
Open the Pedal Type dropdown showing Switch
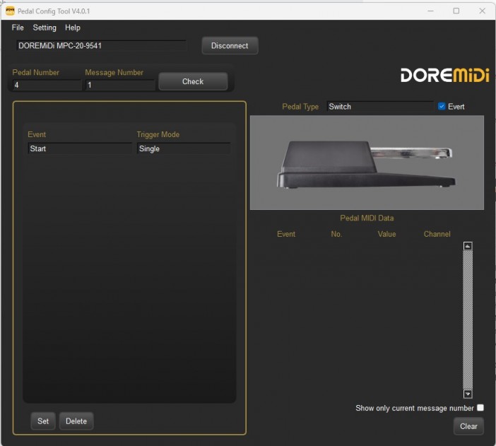[x=380, y=106]
